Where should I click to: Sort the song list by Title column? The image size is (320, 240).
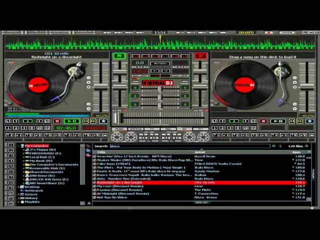tap(145, 152)
